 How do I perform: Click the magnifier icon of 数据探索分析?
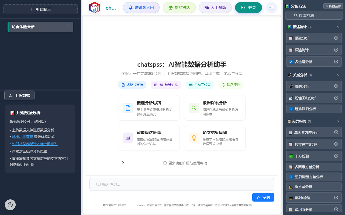[x=194, y=108]
